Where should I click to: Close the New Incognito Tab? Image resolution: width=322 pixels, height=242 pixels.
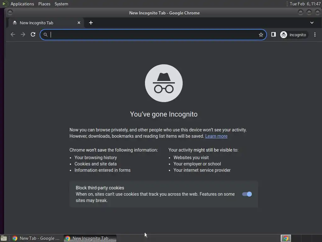(79, 23)
